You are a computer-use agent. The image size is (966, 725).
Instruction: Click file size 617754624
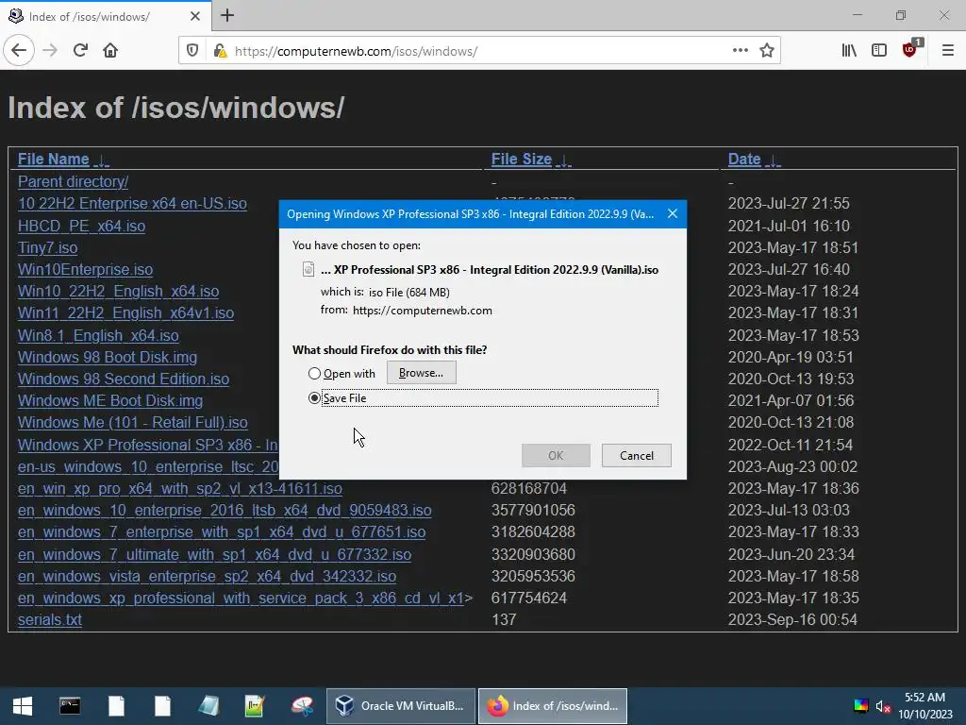tap(528, 598)
